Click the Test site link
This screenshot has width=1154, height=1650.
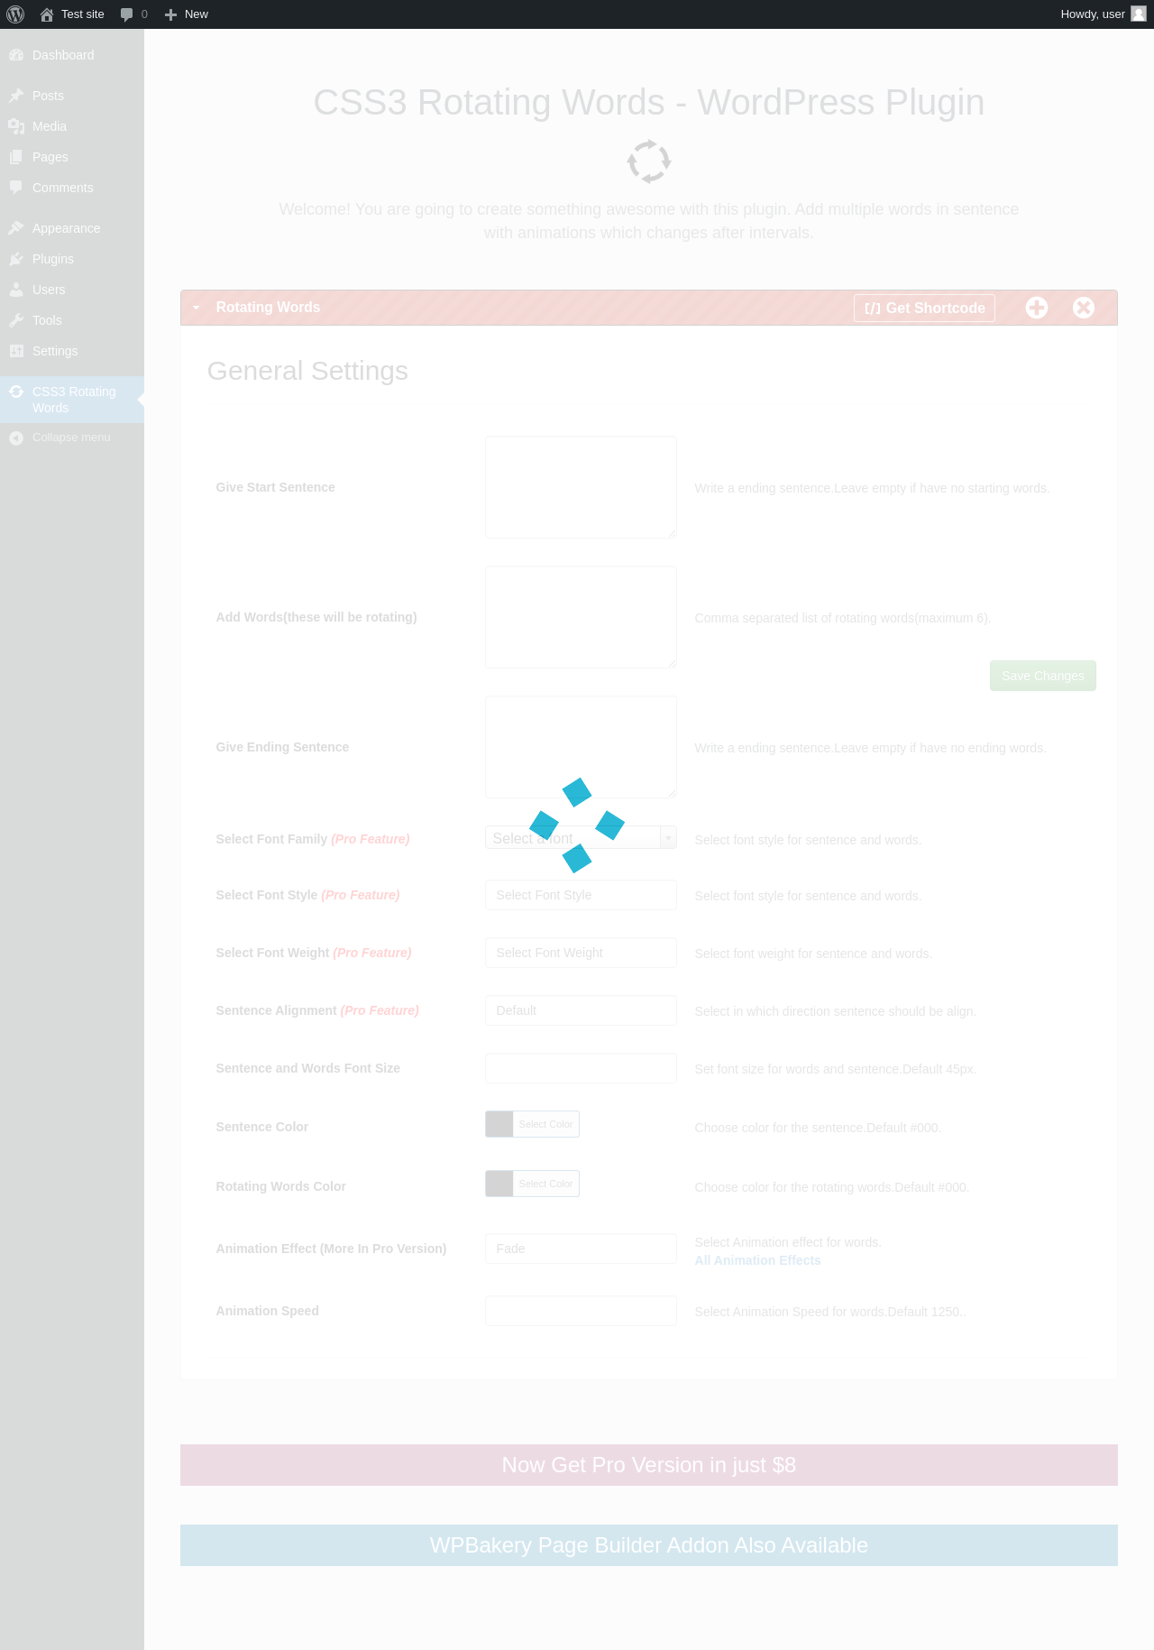coord(72,14)
